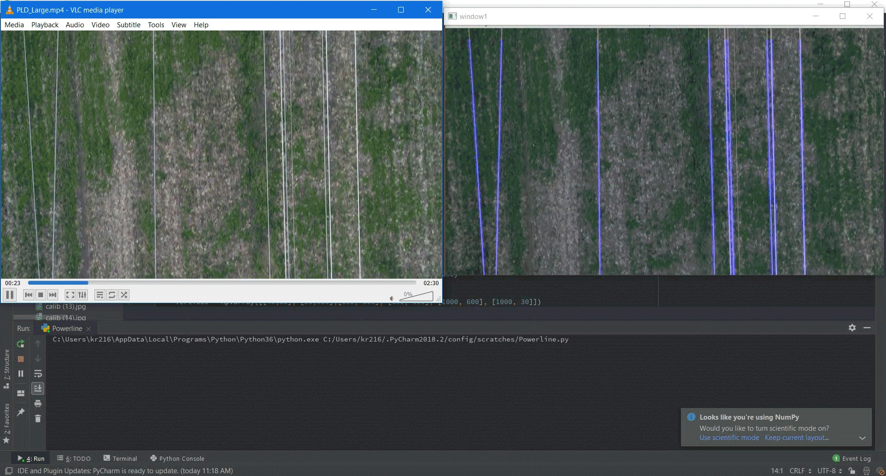This screenshot has height=476, width=886.
Task: Close the Powerline run tab
Action: [x=89, y=329]
